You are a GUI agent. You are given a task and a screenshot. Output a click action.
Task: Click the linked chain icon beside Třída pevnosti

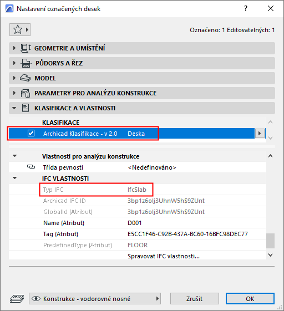[x=31, y=167]
